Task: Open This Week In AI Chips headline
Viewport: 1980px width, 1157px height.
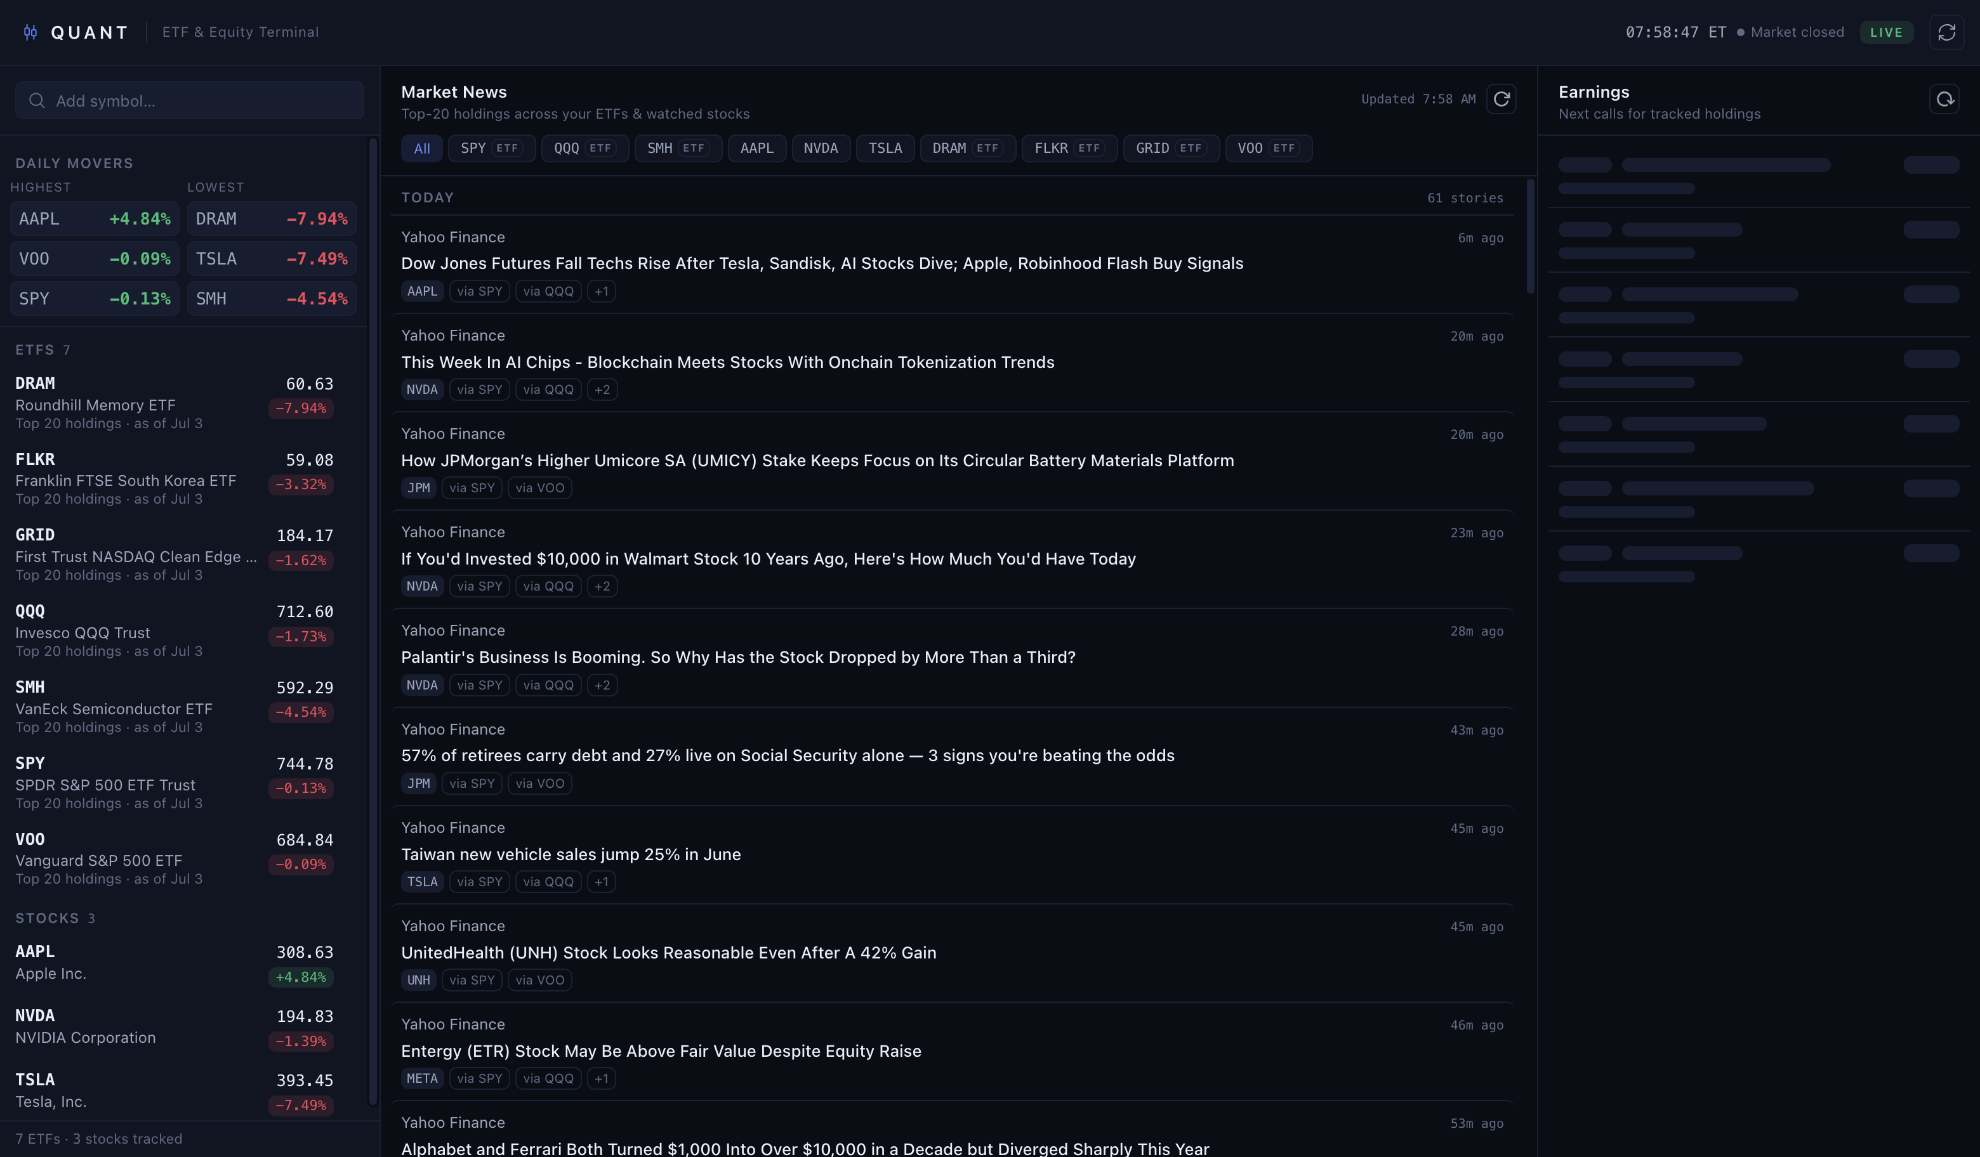Action: (x=727, y=362)
